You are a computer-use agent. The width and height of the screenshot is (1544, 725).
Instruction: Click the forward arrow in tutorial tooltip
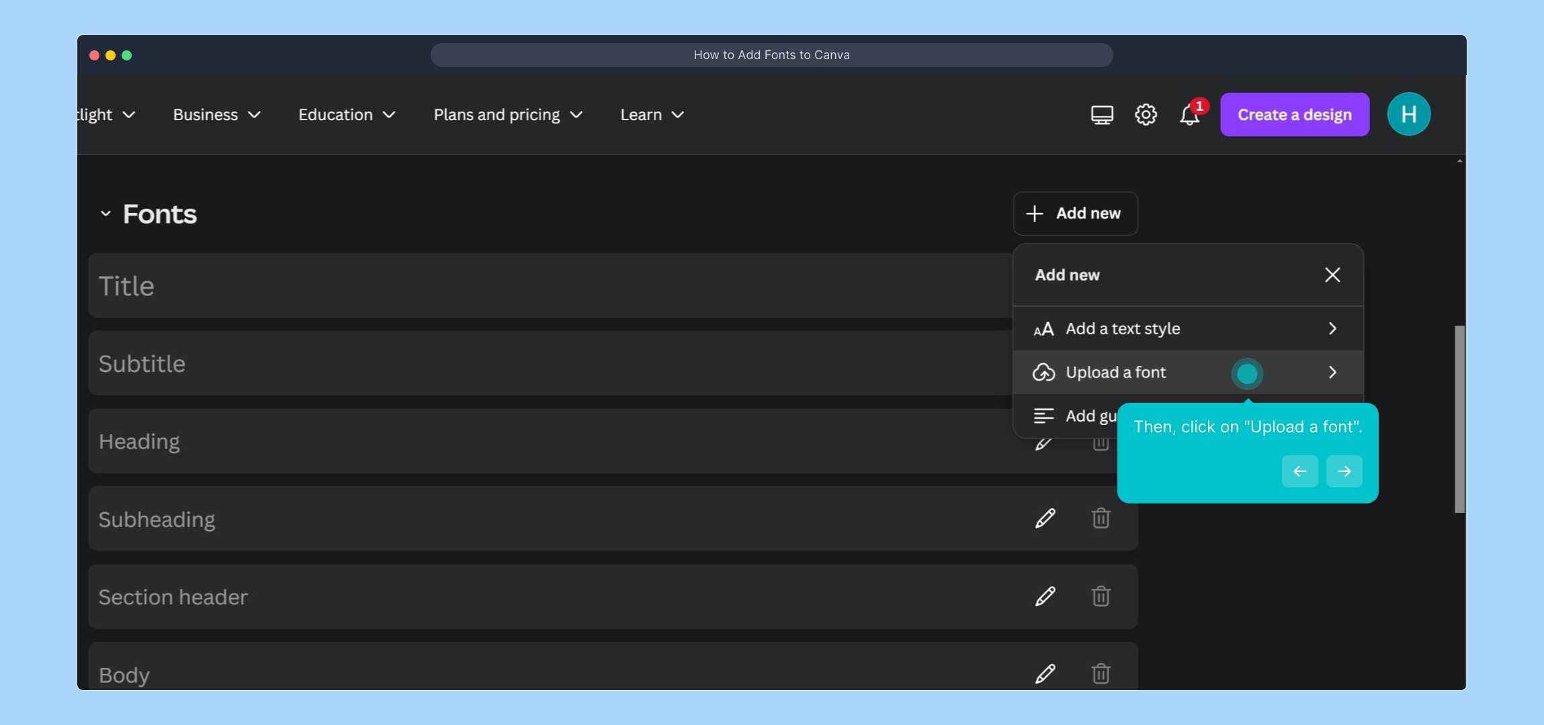(1344, 471)
